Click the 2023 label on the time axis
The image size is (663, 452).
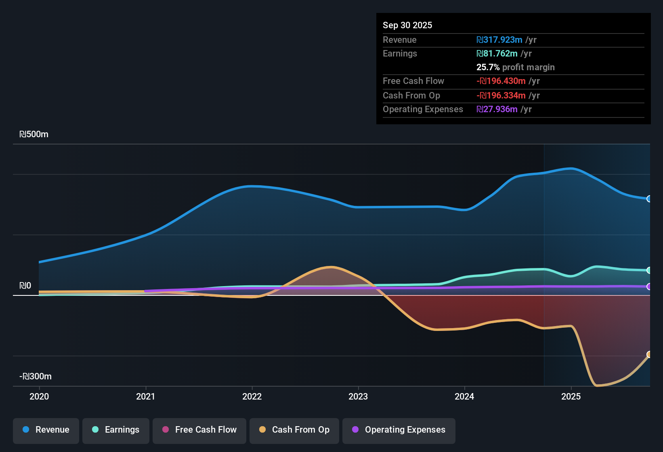359,397
